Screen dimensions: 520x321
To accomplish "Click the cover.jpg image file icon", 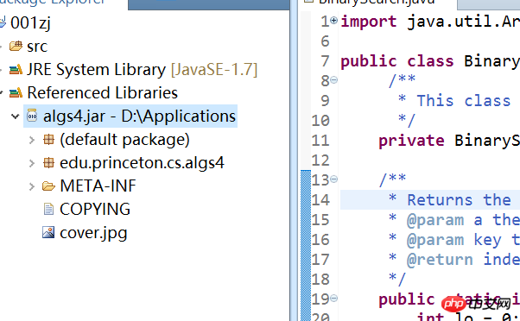I will 48,232.
